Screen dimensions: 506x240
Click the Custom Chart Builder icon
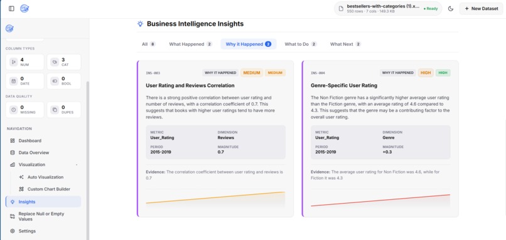tap(21, 189)
